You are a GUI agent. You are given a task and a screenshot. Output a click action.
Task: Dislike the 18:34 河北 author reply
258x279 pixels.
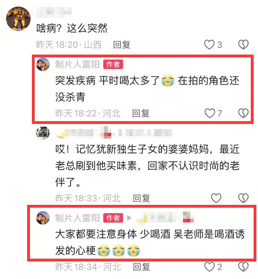243,267
